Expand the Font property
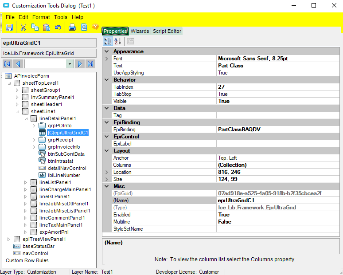343x275 pixels. pyautogui.click(x=107, y=59)
